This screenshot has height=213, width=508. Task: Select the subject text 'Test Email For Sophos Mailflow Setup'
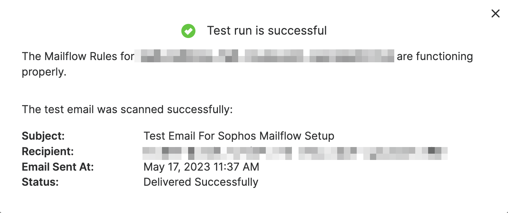tap(239, 136)
